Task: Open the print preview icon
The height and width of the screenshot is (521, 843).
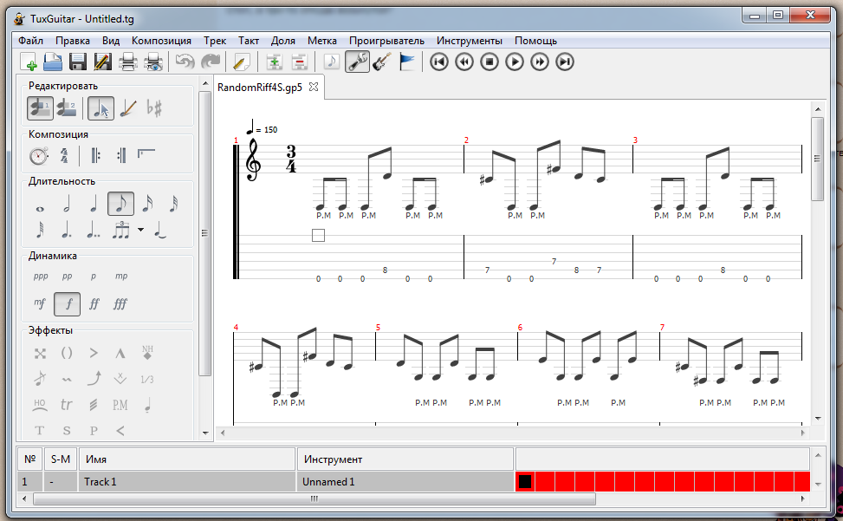Action: click(x=152, y=62)
